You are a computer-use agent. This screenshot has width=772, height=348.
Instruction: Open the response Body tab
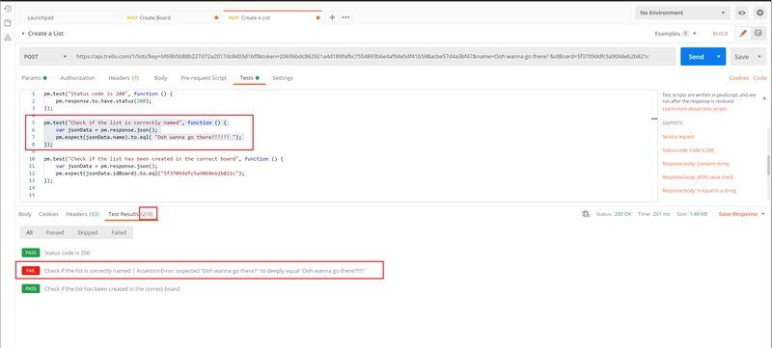(25, 214)
